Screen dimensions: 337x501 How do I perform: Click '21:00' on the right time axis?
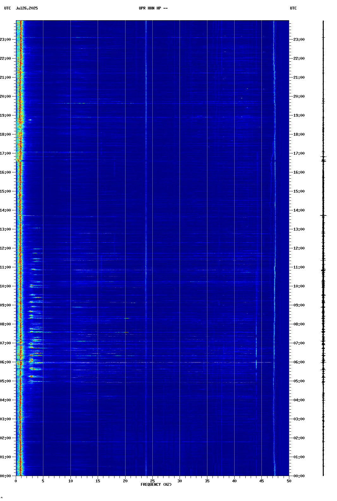[299, 77]
